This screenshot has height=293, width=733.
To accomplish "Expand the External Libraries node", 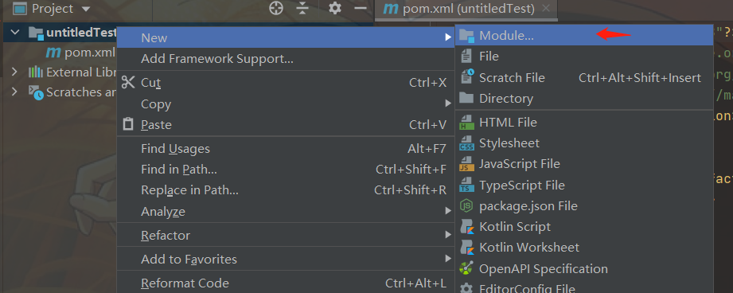I will [x=14, y=72].
